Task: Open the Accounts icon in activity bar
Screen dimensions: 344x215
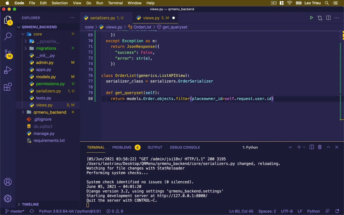Action: pyautogui.click(x=8, y=182)
